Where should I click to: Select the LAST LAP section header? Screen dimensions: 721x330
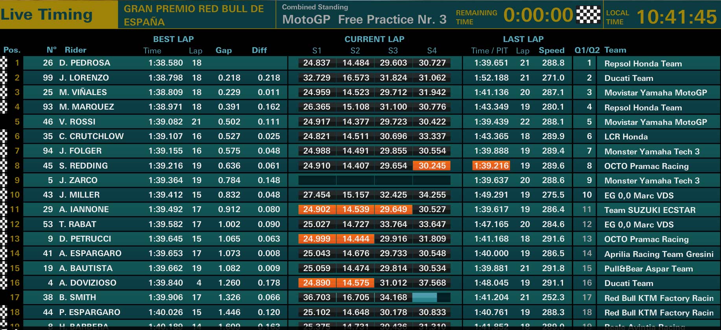click(523, 39)
